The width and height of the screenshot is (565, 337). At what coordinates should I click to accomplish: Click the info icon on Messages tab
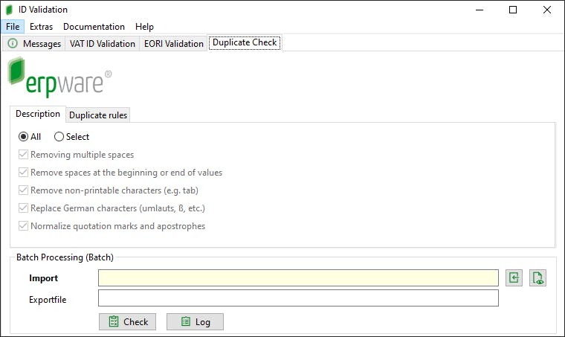[13, 44]
